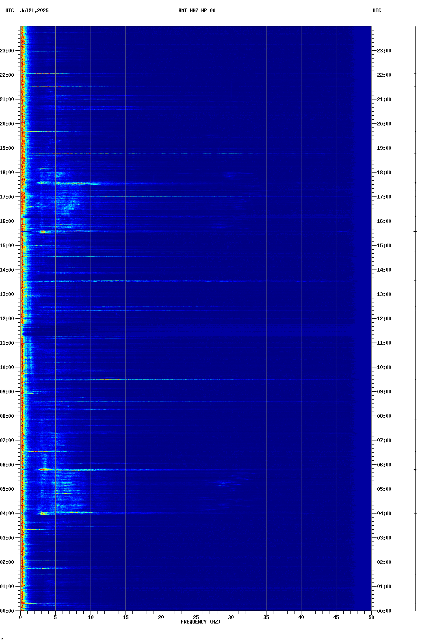
Task: Click '09:00' on the right time axis
Action: (384, 392)
